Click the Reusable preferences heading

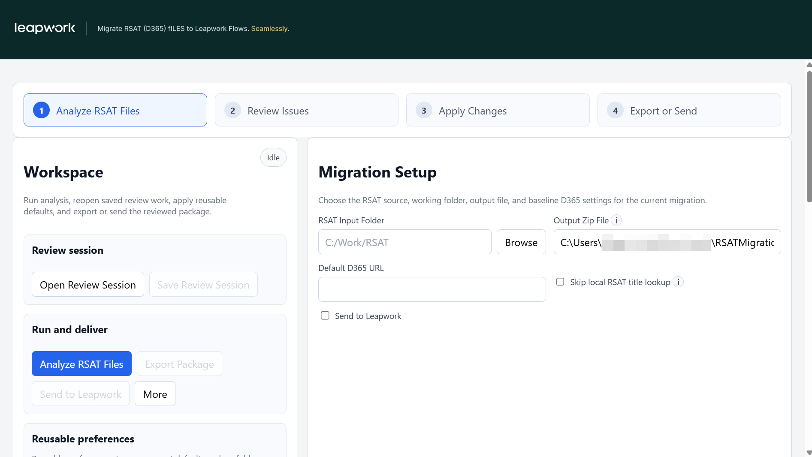pyautogui.click(x=83, y=439)
